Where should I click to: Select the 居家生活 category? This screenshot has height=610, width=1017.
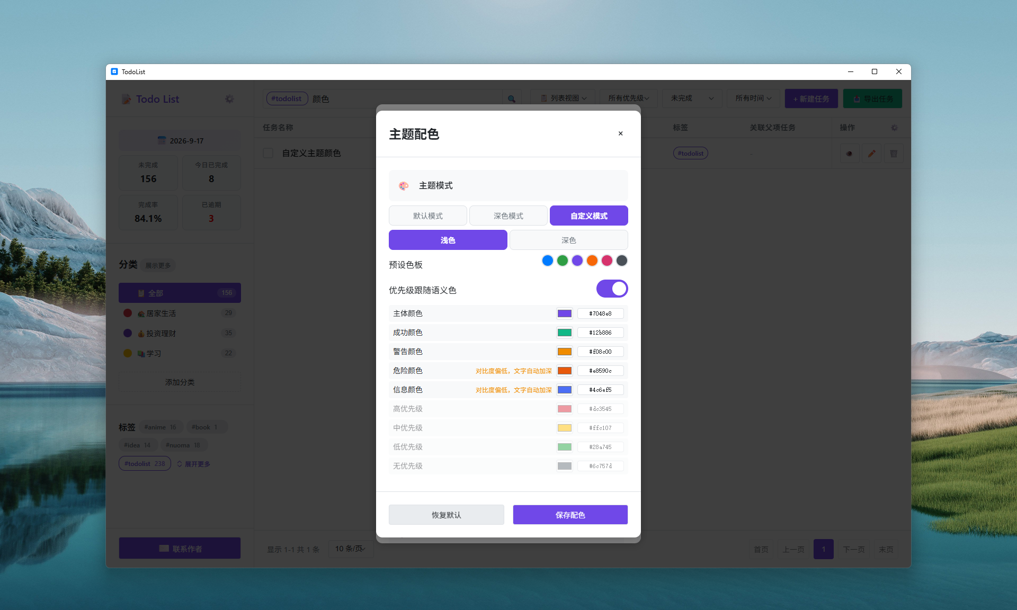pyautogui.click(x=180, y=313)
